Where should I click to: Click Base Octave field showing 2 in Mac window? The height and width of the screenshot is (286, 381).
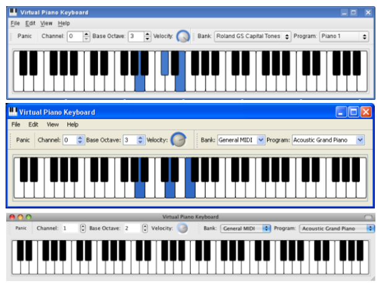point(133,228)
